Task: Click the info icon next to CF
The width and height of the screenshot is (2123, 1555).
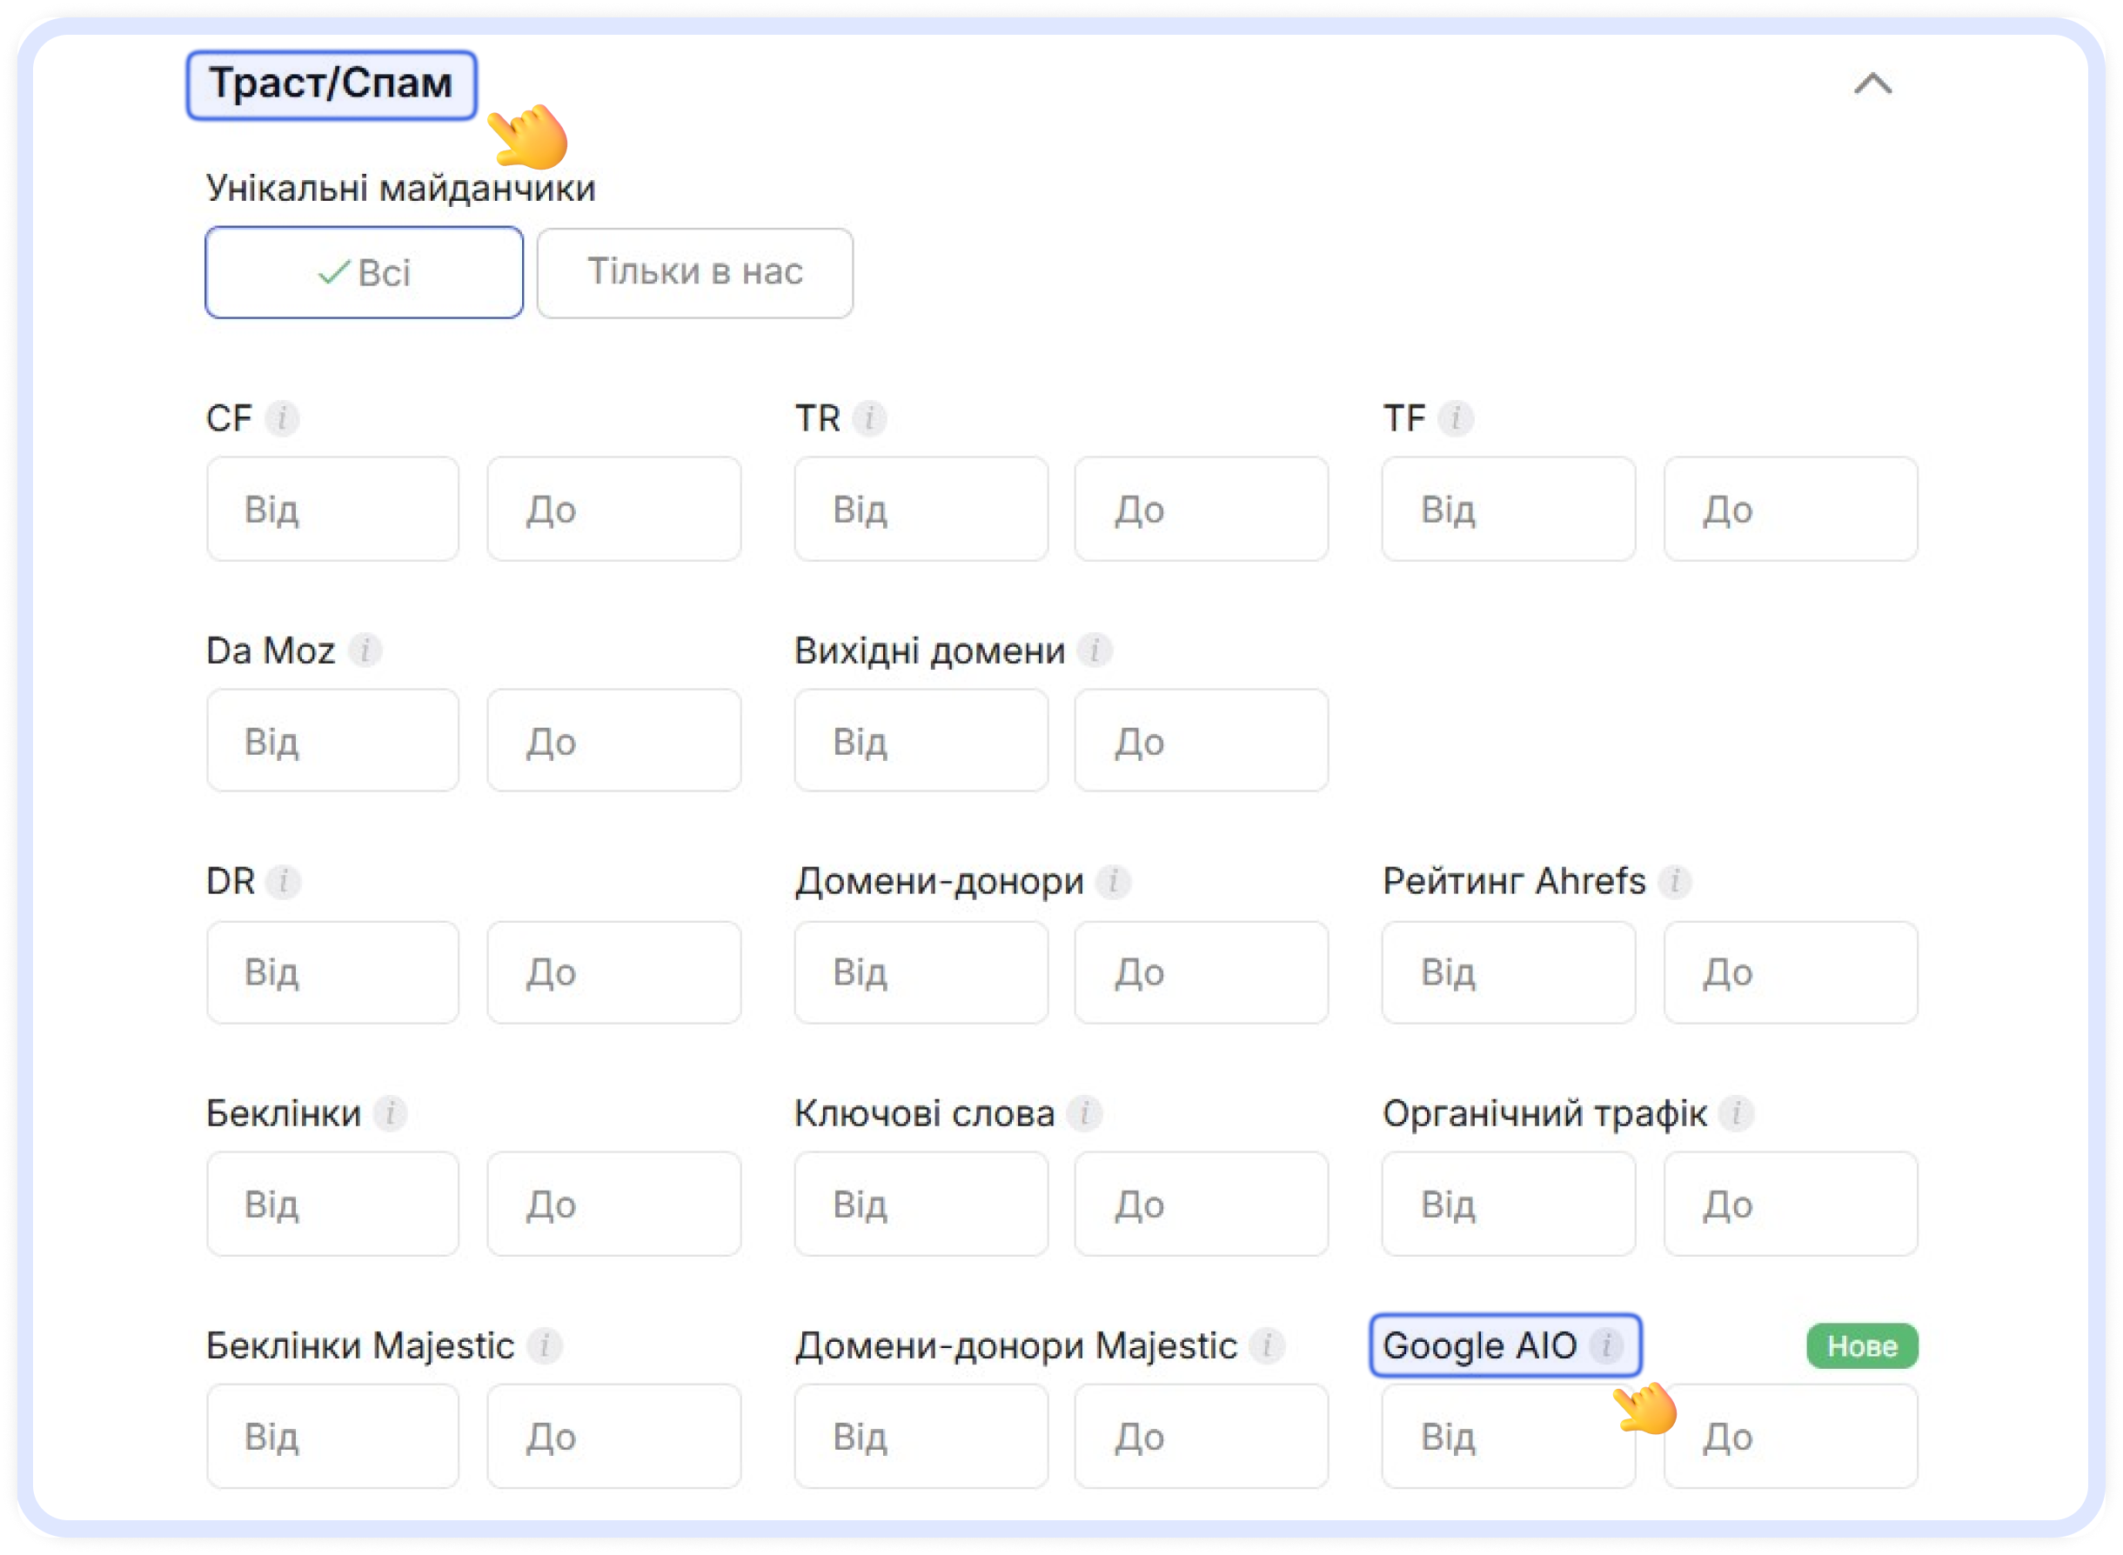Action: click(282, 418)
